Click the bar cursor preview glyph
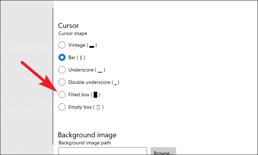The image size is (258, 155). pyautogui.click(x=81, y=57)
